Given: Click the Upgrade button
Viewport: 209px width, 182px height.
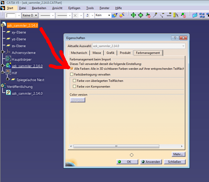Looking at the screenshot, I should click(x=77, y=100).
